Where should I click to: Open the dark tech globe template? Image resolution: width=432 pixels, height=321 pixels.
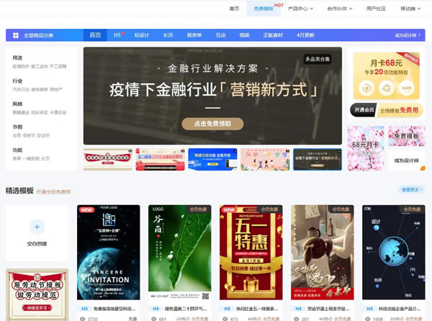(394, 252)
